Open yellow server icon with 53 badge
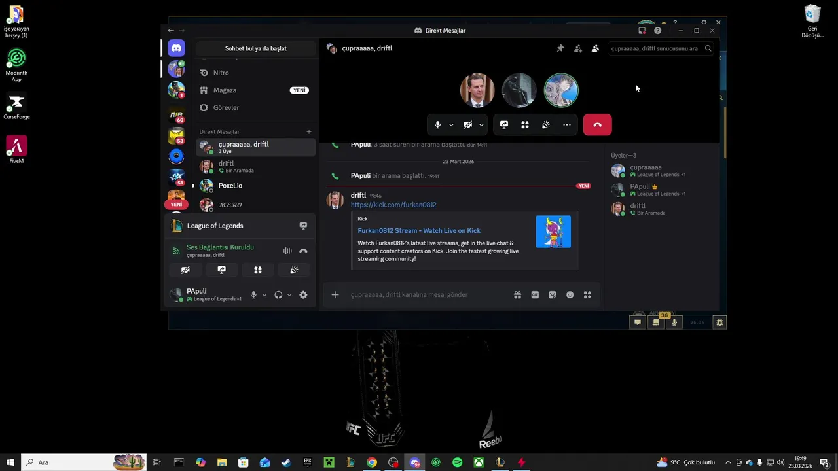The height and width of the screenshot is (471, 838). (176, 136)
